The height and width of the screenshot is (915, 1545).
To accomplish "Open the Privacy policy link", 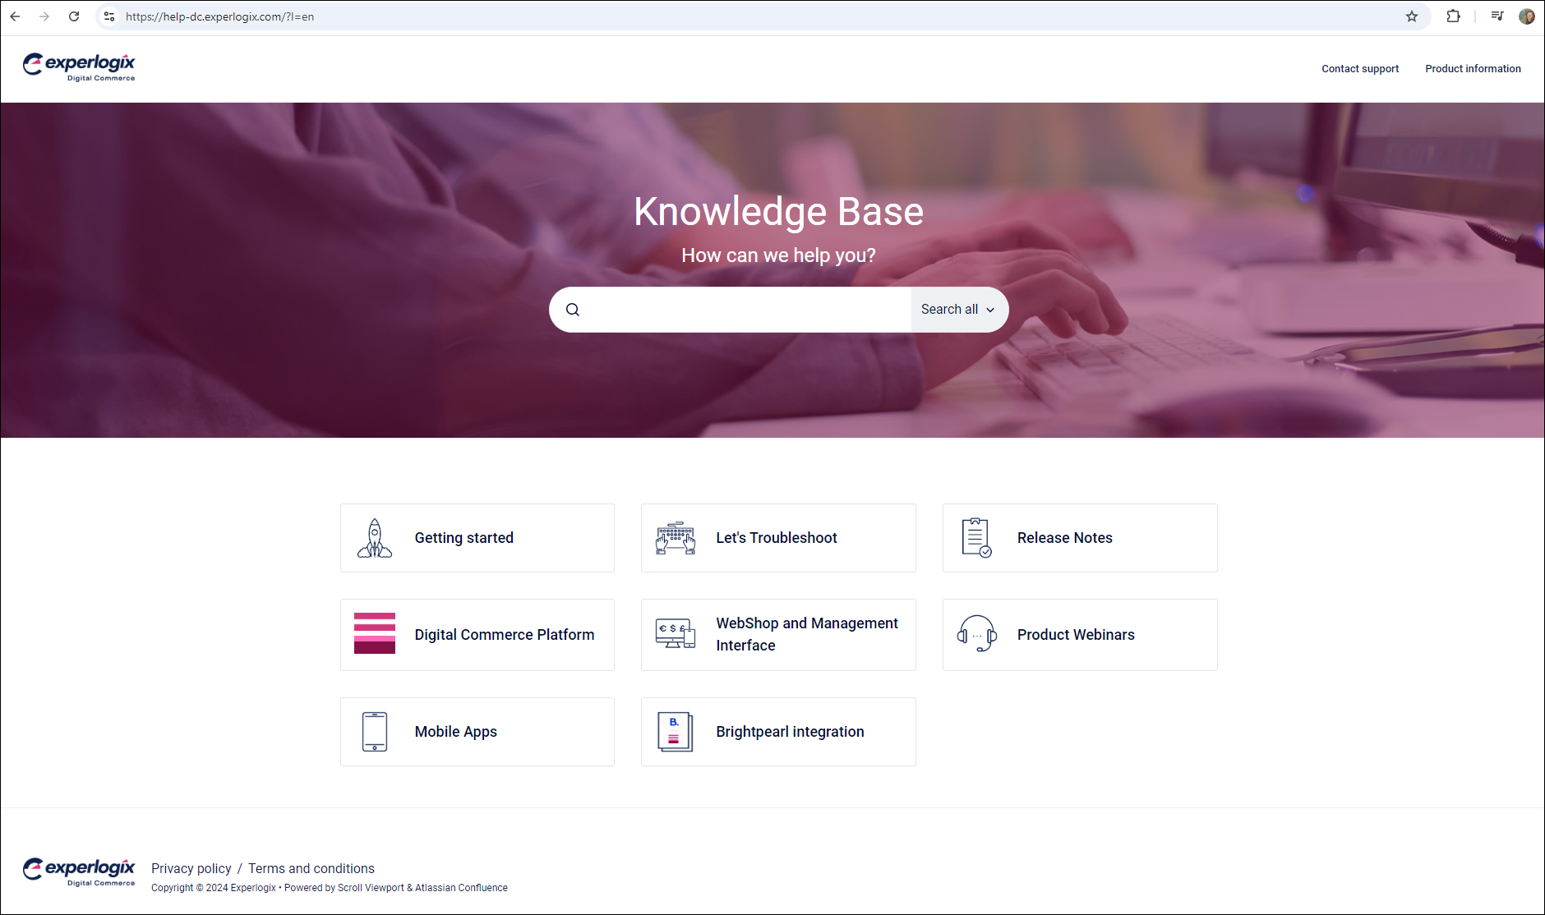I will [x=191, y=868].
